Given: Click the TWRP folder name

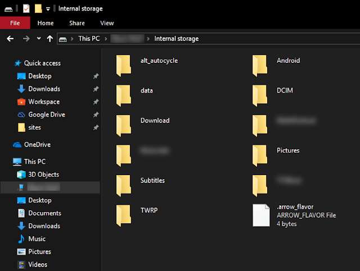Looking at the screenshot, I should point(149,210).
